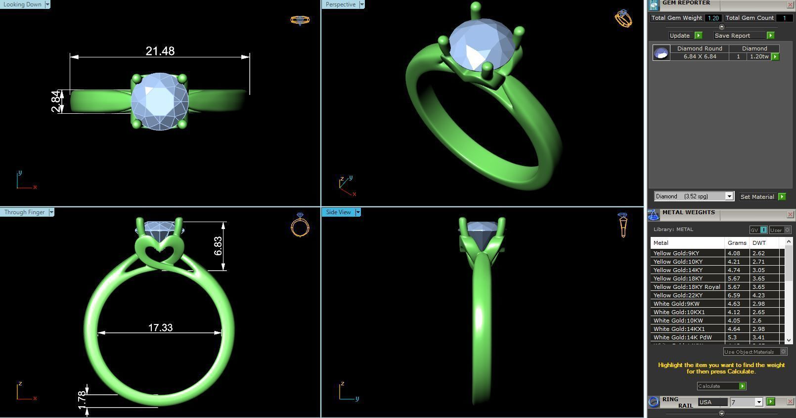Click the Save Report button
The width and height of the screenshot is (796, 418).
point(732,36)
